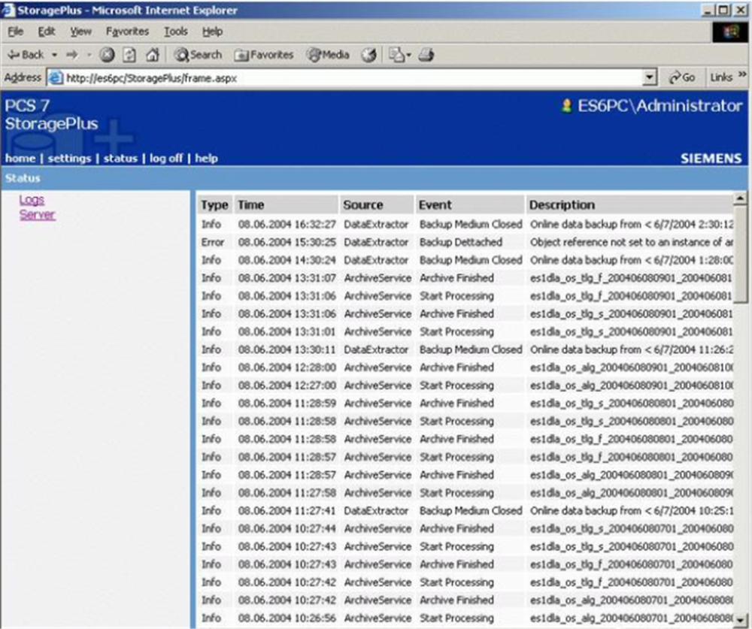Screen dimensions: 752x629
Task: Click time 08.06.2004 13:30:11
Action: click(287, 349)
